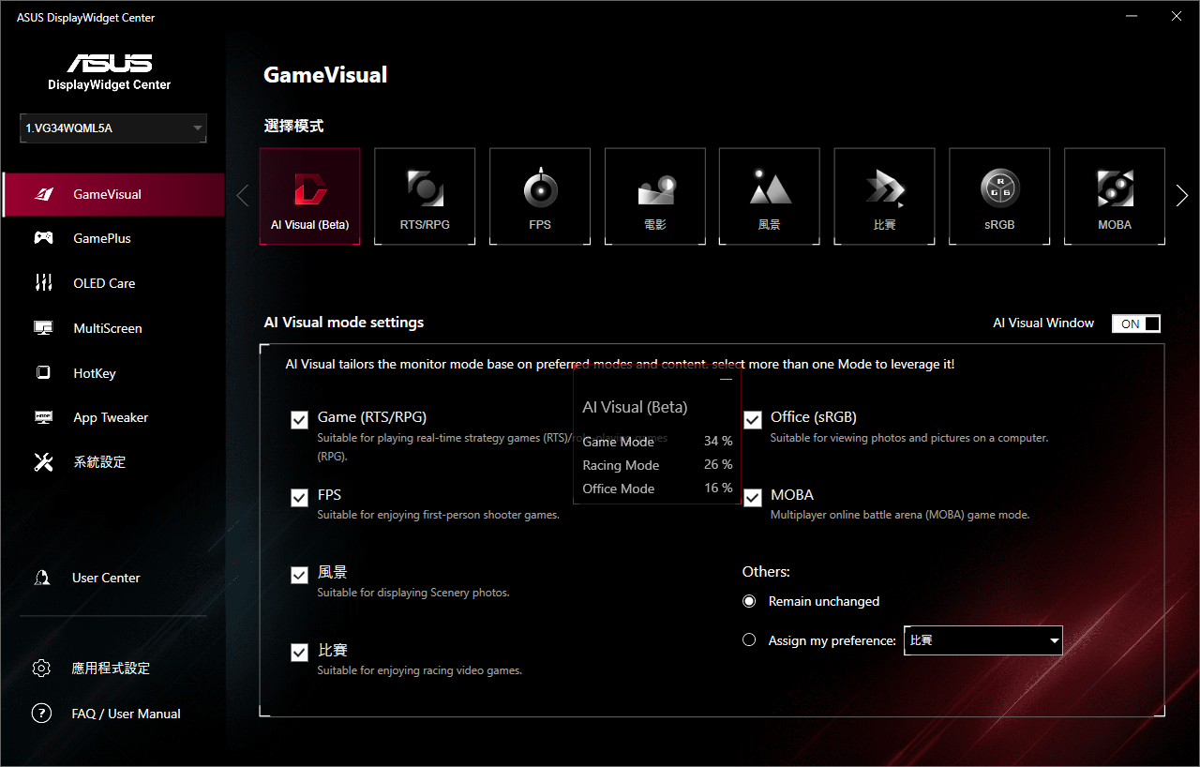Open the preference dropdown showing 比賽
Screen dimensions: 1200x767
click(983, 640)
